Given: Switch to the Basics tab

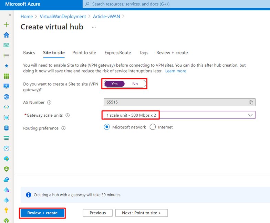Looking at the screenshot, I should (x=29, y=52).
